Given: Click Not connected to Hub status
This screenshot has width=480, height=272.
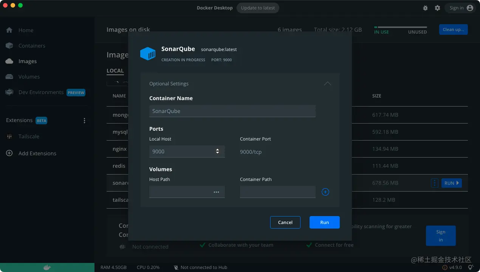Looking at the screenshot, I should tap(204, 267).
